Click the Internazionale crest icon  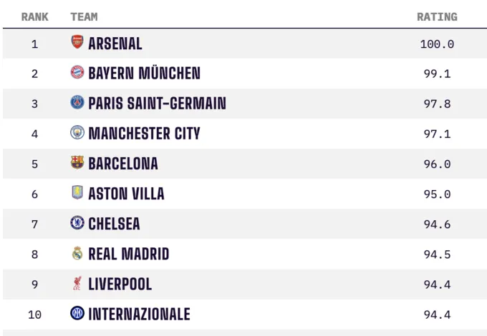point(77,314)
